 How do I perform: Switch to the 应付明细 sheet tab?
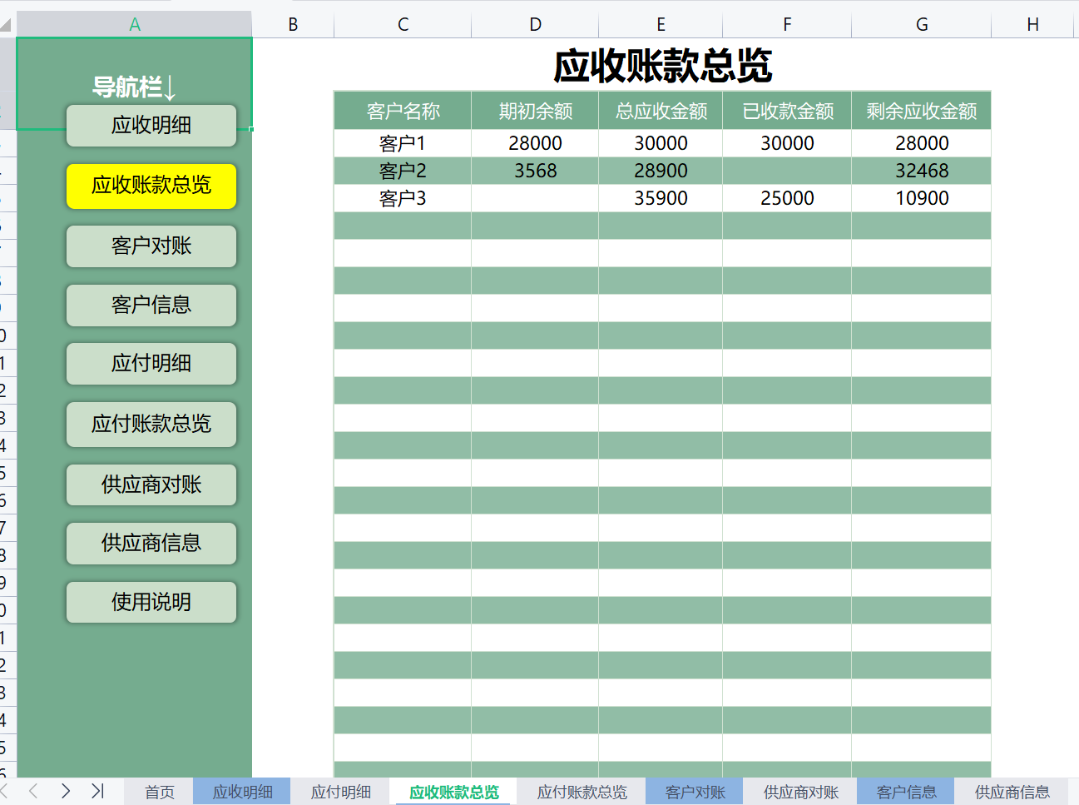point(339,792)
